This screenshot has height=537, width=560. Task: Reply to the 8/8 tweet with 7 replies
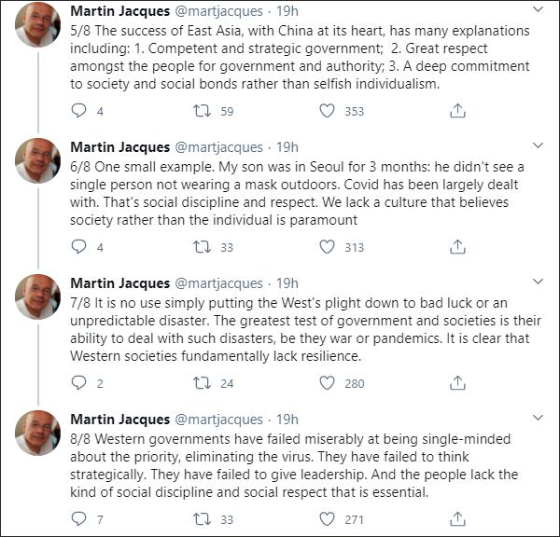(x=78, y=518)
